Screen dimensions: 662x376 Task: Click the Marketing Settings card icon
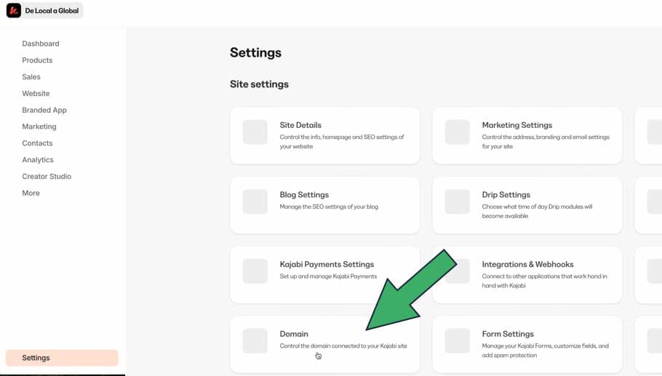[457, 132]
